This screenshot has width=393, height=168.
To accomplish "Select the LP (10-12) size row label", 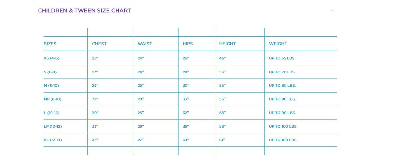I will pyautogui.click(x=52, y=126).
